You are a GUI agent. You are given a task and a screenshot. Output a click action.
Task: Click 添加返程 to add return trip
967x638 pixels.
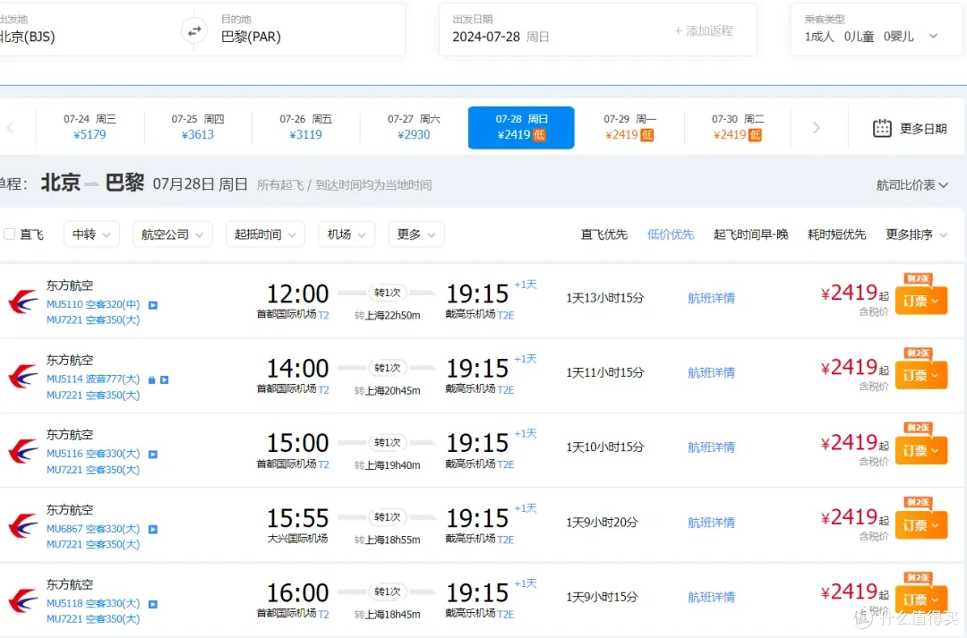point(703,30)
